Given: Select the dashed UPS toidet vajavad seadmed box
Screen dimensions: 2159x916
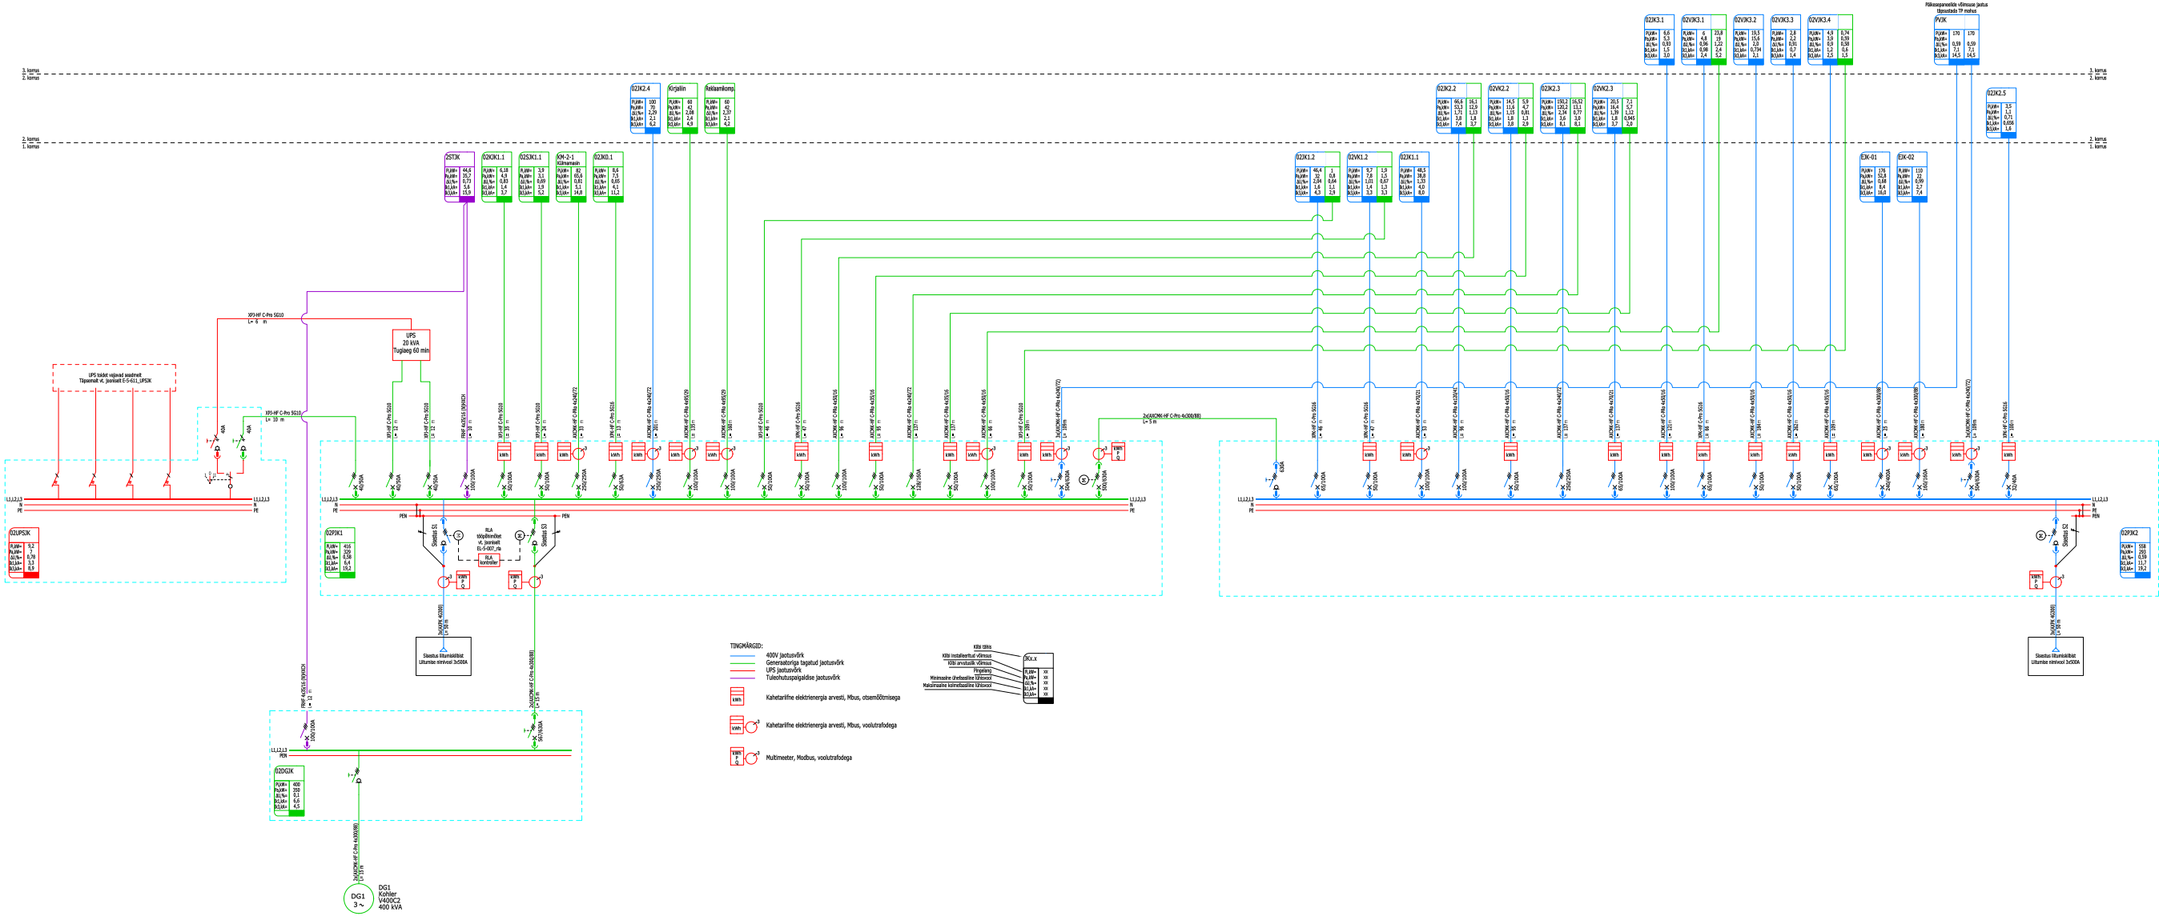Looking at the screenshot, I should 115,378.
